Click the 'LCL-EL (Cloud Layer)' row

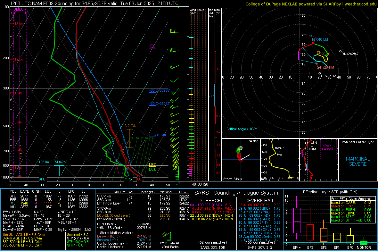(x=143, y=215)
